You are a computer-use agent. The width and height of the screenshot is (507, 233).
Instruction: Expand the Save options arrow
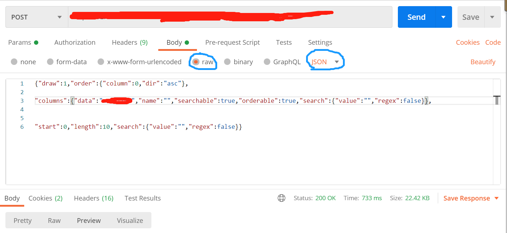coord(492,17)
